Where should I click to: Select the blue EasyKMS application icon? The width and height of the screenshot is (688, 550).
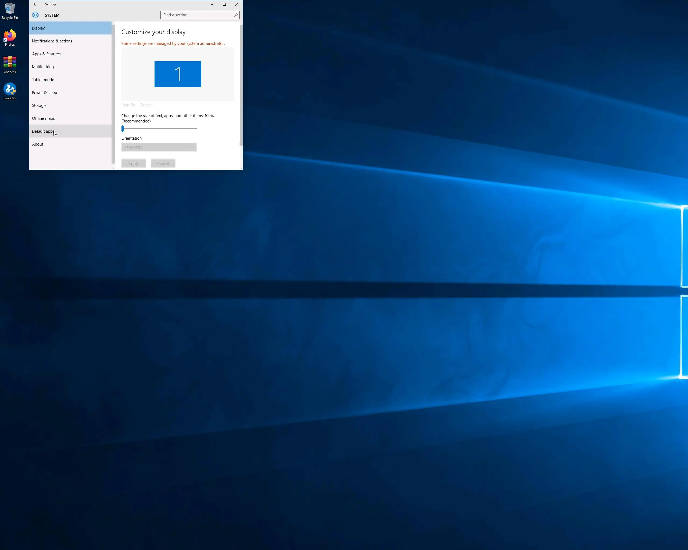click(x=10, y=90)
